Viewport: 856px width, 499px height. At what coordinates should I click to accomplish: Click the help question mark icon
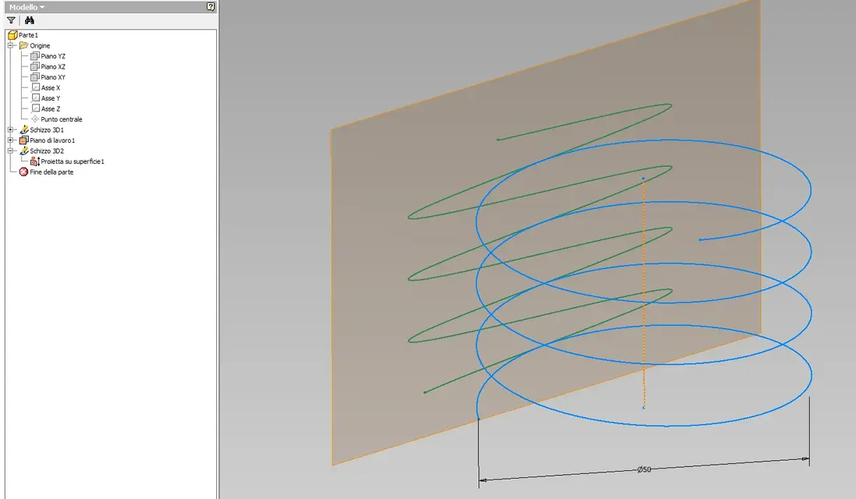tap(211, 6)
